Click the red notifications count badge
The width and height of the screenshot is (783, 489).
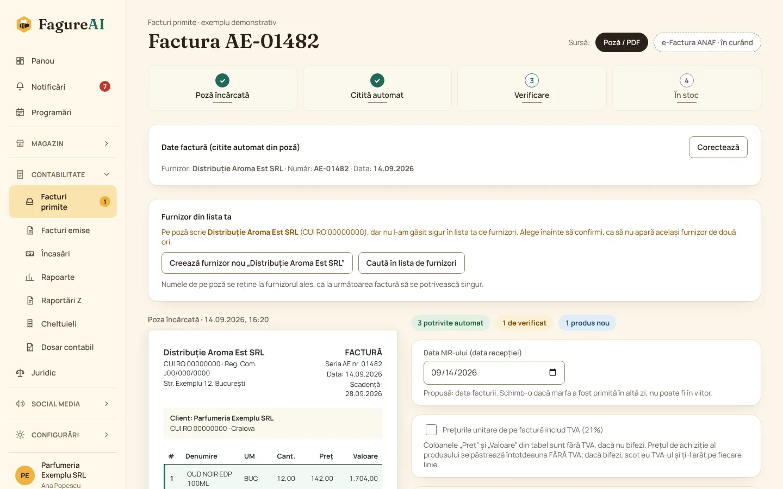point(105,86)
